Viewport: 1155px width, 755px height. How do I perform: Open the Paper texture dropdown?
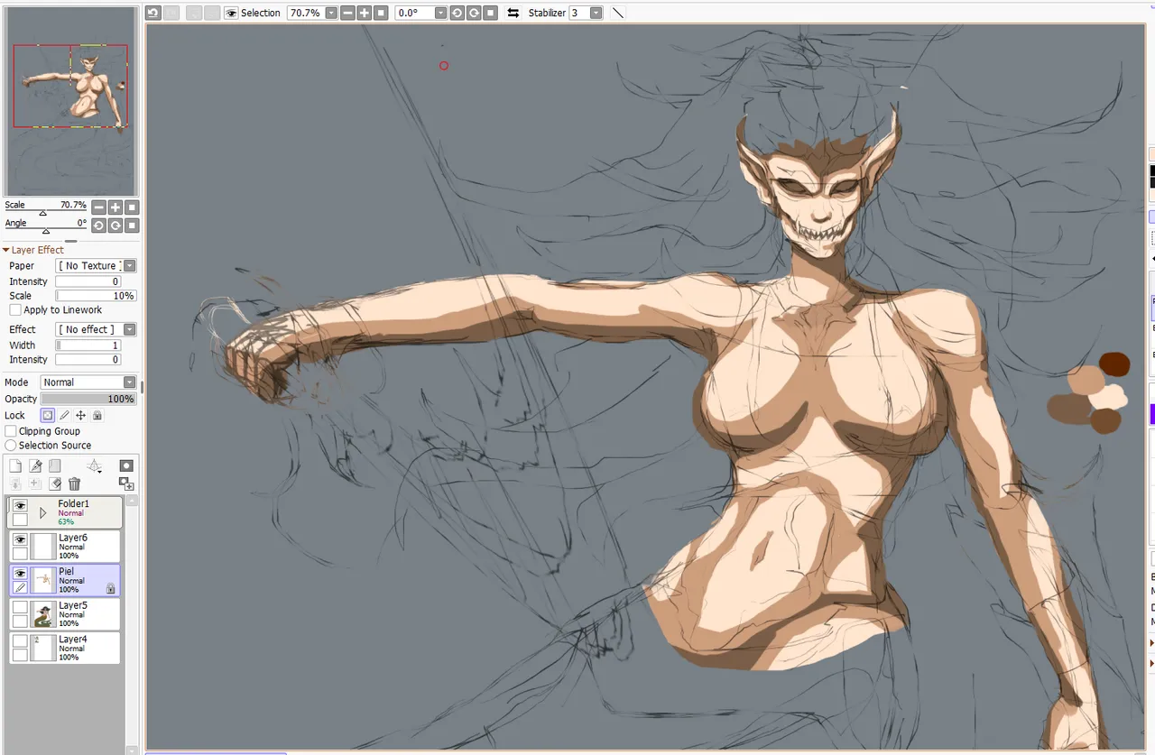pos(130,266)
